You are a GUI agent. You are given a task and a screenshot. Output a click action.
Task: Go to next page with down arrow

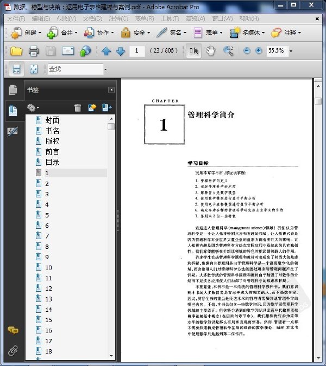click(121, 51)
